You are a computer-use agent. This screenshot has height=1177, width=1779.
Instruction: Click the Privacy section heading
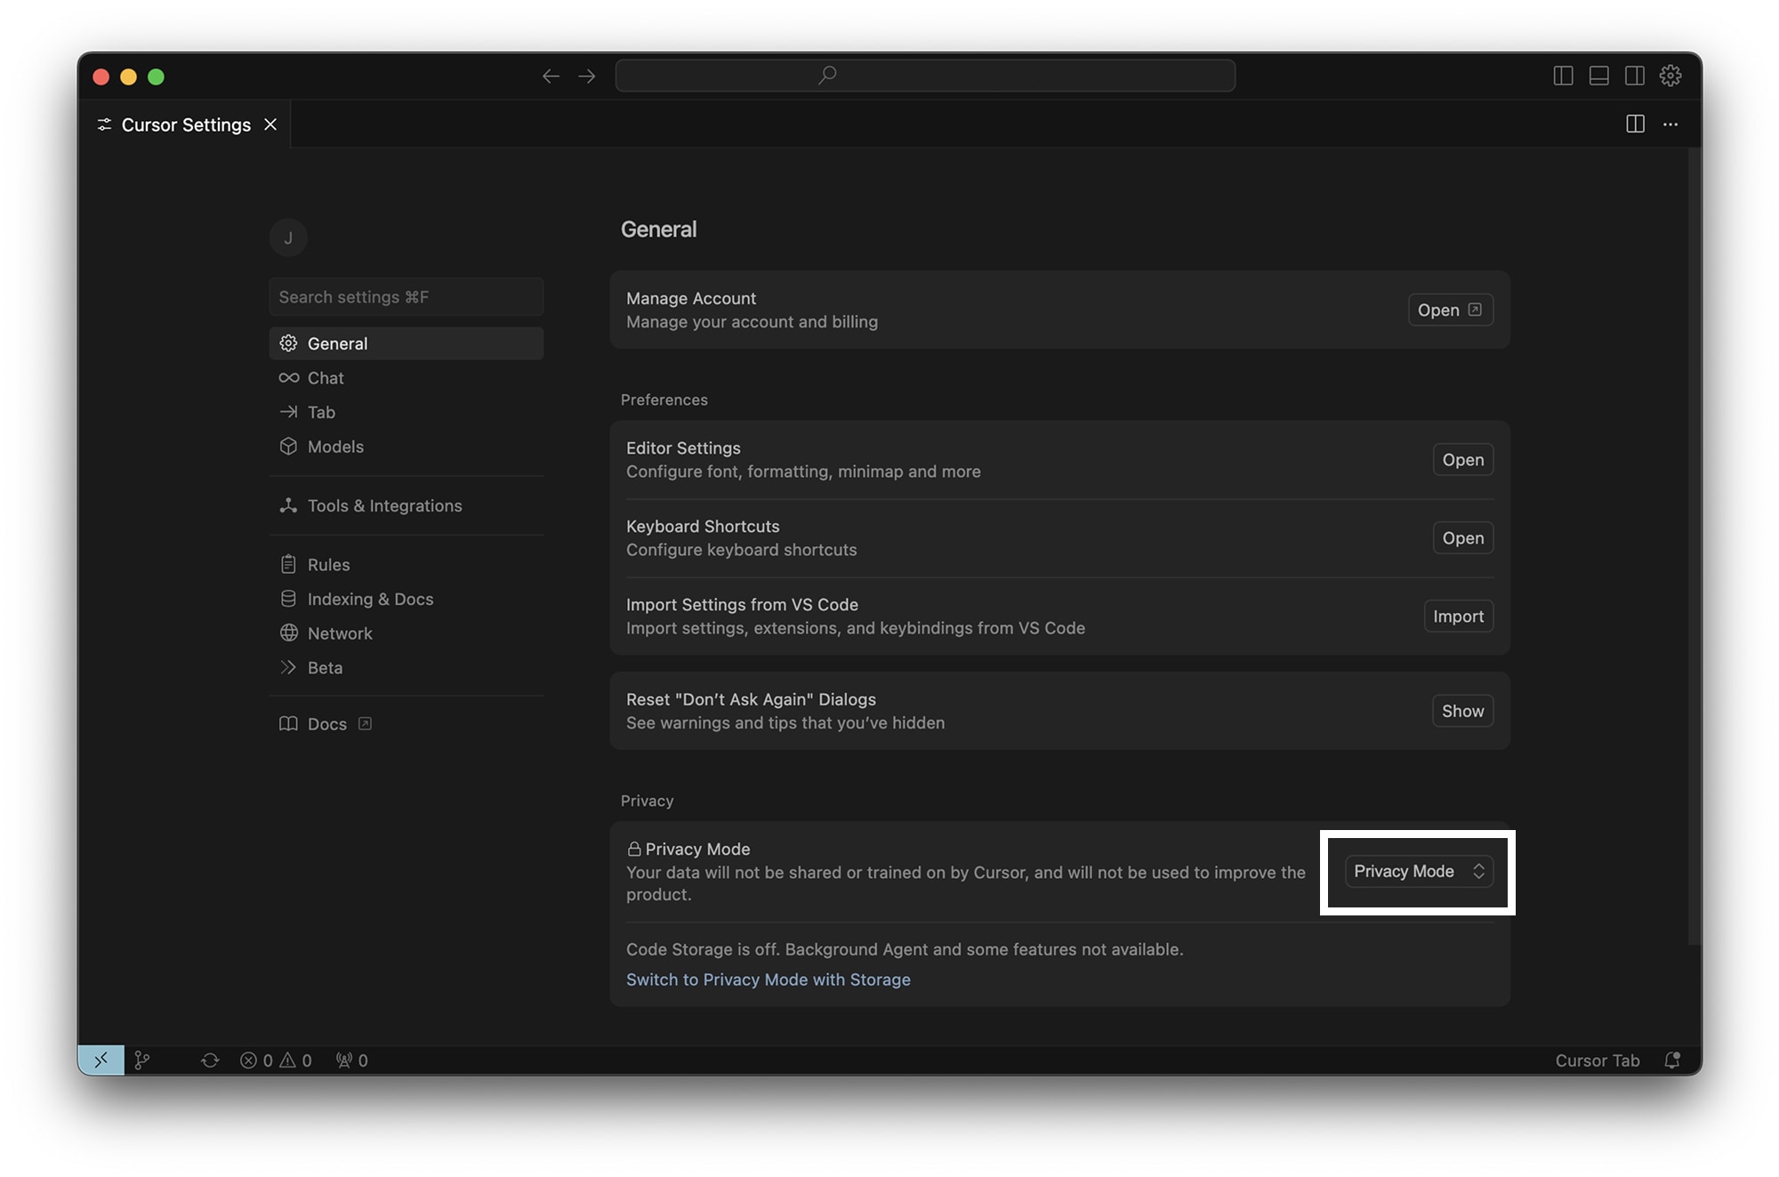647,801
